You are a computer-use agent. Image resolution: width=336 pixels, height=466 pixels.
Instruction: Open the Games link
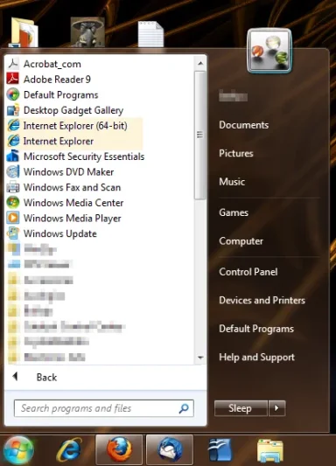coord(234,212)
